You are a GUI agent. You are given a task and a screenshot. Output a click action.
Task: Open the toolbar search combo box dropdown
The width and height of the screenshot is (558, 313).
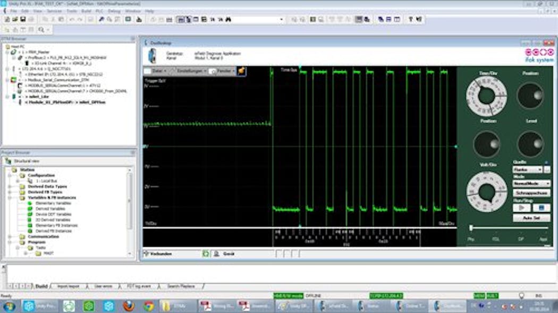click(x=282, y=20)
